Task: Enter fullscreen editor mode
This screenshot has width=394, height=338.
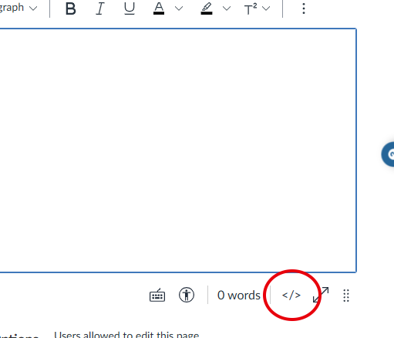Action: point(321,295)
